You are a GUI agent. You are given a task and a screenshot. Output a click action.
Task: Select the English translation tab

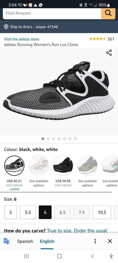(x=47, y=241)
